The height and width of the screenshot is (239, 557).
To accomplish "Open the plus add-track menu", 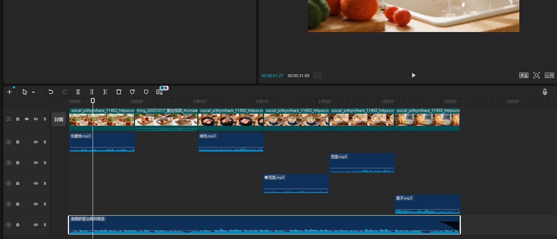I will click(9, 92).
